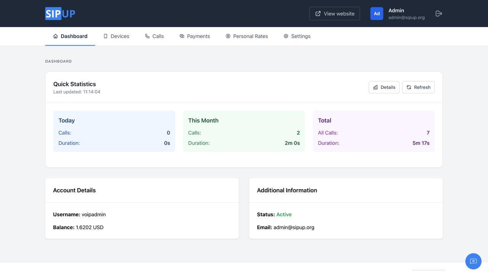The width and height of the screenshot is (488, 271).
Task: Click the Payments banknote icon
Action: coord(182,36)
